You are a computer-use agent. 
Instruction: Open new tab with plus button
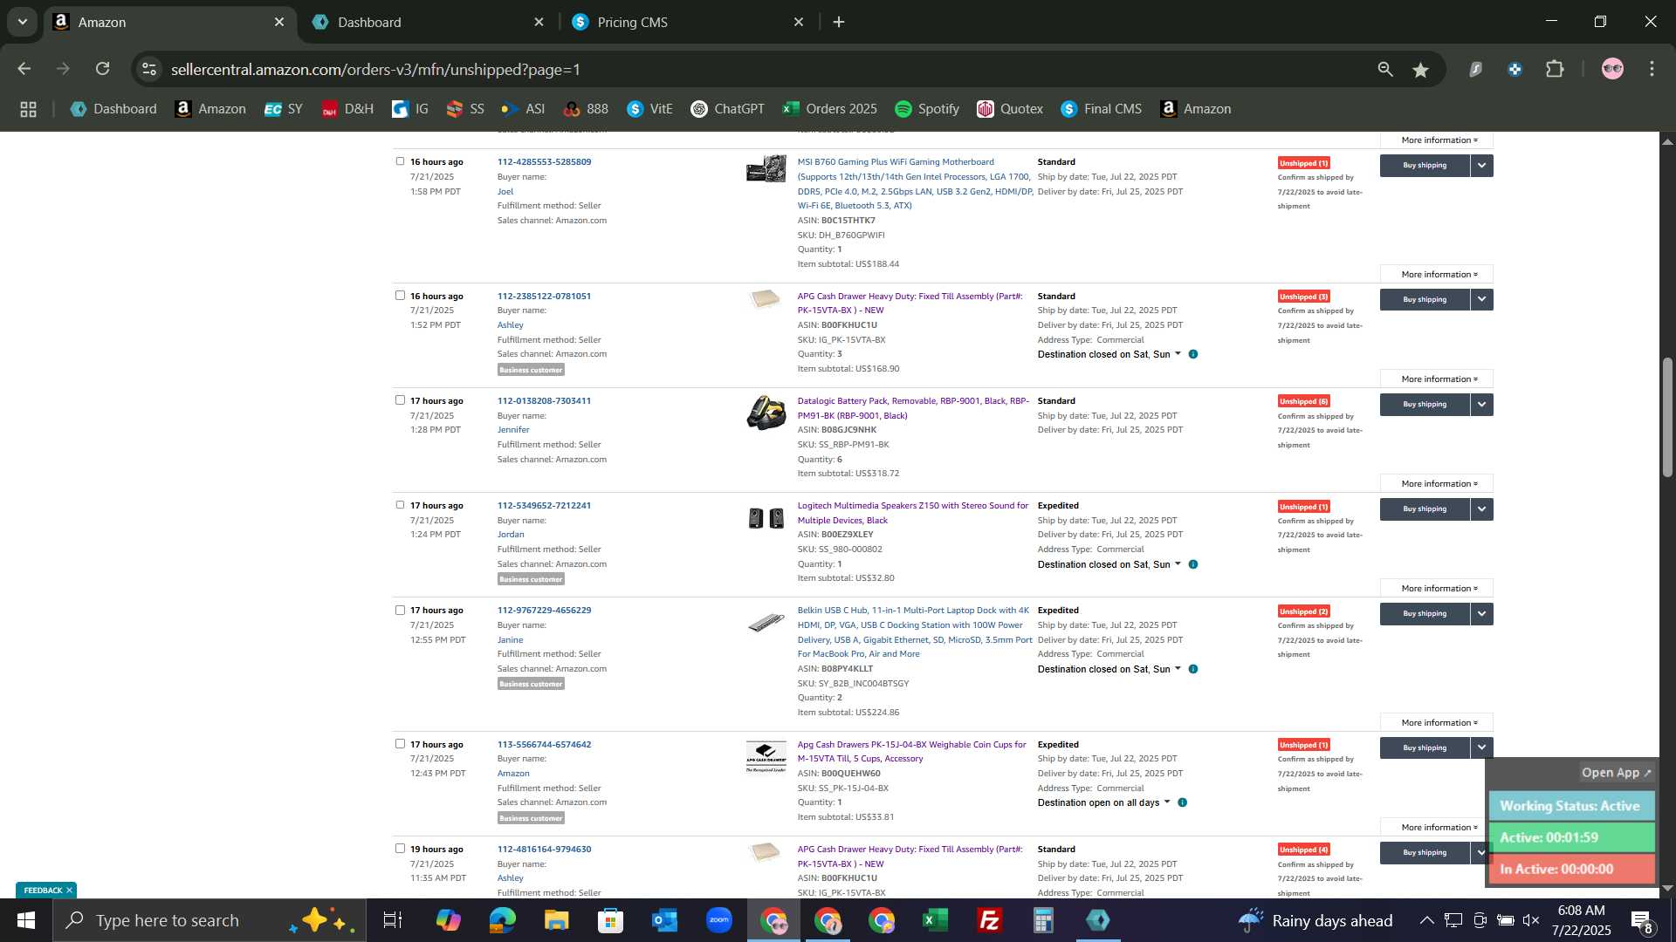point(839,22)
